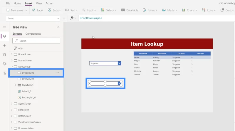
Task: Click the FirstName column header
Action: coord(143,53)
